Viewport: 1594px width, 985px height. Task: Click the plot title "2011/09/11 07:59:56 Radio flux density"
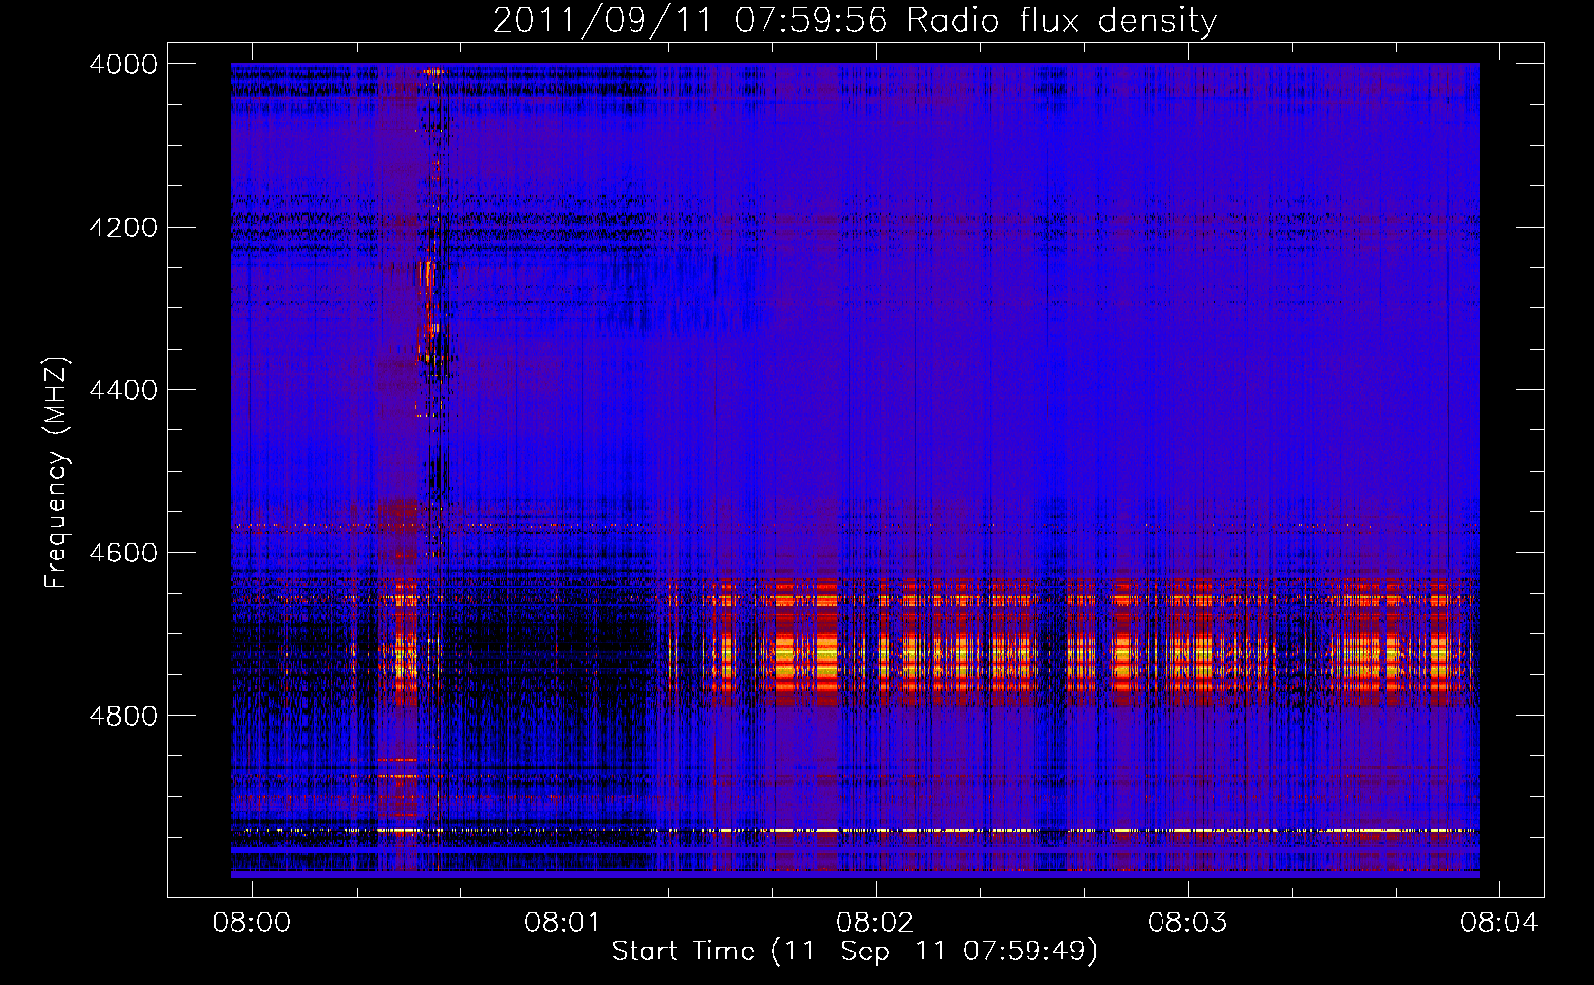854,20
